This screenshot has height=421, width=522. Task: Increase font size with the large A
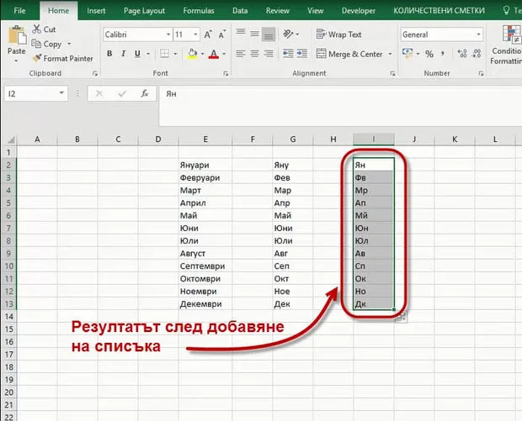(208, 34)
